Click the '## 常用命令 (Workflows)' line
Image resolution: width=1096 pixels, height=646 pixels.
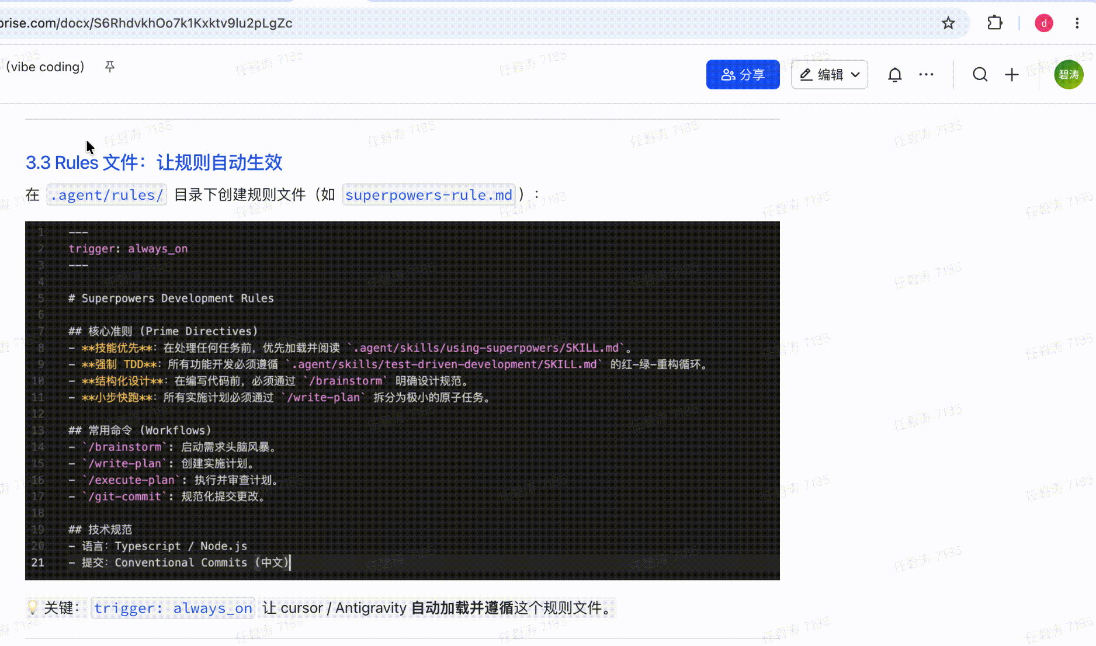(140, 430)
